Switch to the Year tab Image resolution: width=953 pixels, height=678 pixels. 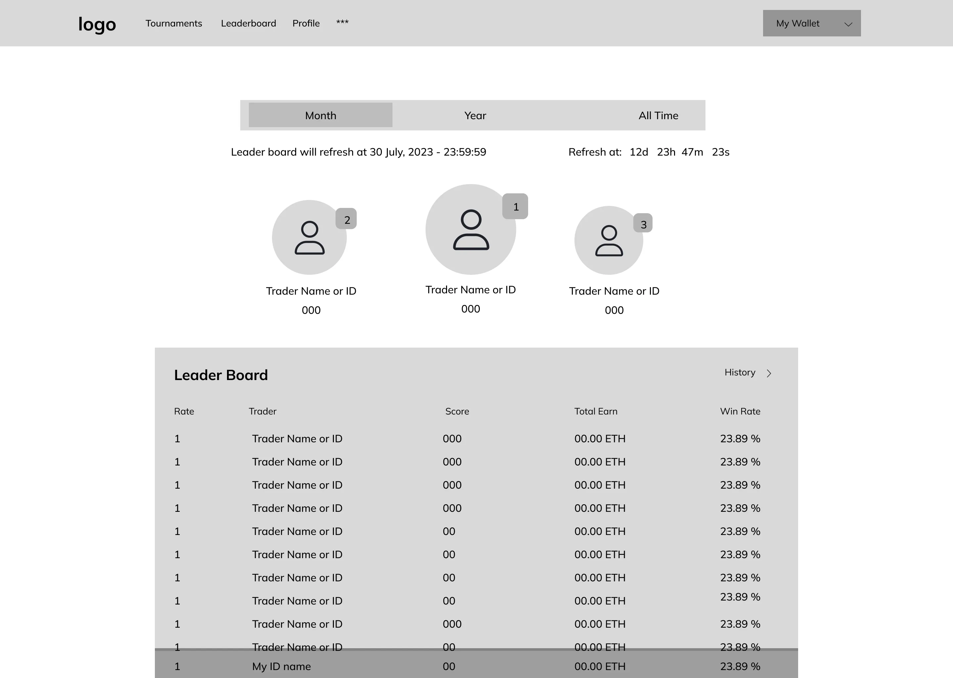pos(475,116)
